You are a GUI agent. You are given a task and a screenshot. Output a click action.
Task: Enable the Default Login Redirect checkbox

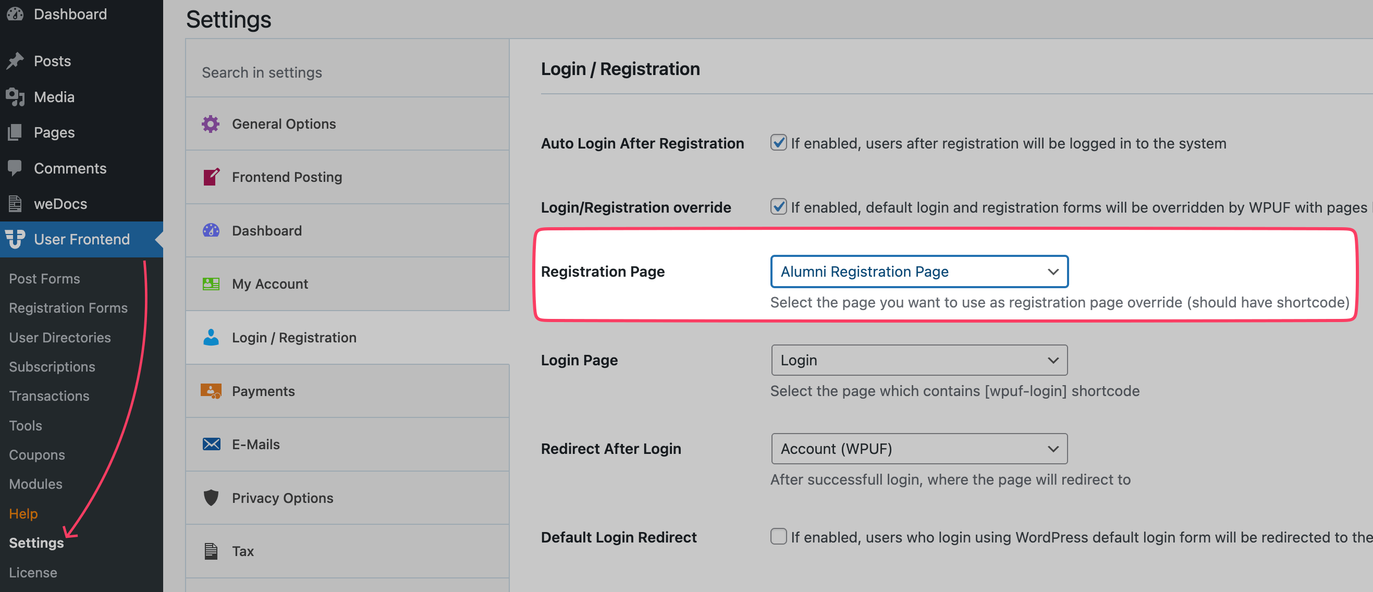coord(778,537)
